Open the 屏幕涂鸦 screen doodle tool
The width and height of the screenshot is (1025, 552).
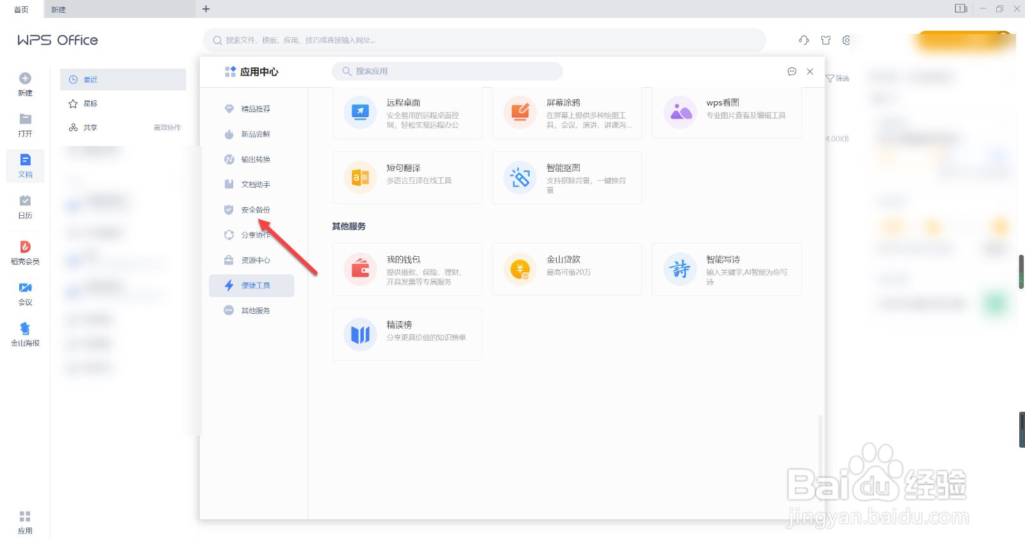pos(567,113)
